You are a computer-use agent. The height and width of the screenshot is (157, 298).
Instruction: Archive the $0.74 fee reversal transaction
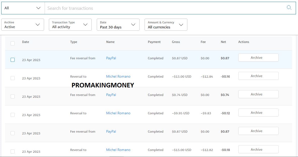tap(258, 94)
